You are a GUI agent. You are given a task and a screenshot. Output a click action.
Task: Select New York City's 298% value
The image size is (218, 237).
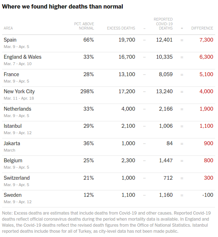point(87,91)
